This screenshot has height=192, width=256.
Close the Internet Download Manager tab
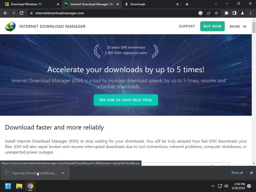tap(118, 4)
